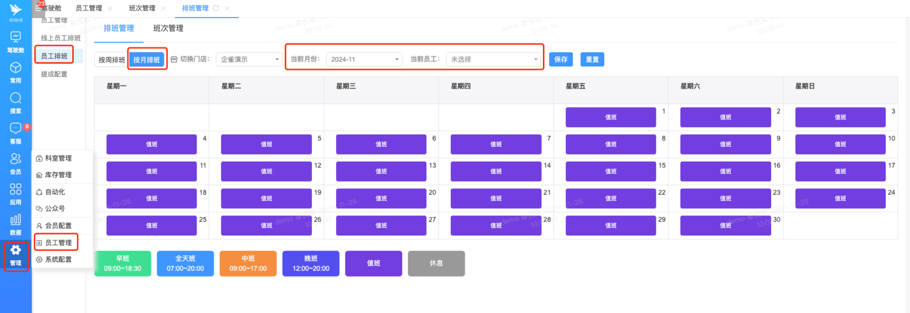Open the 数据 bar chart icon
The width and height of the screenshot is (910, 313).
pos(16,220)
